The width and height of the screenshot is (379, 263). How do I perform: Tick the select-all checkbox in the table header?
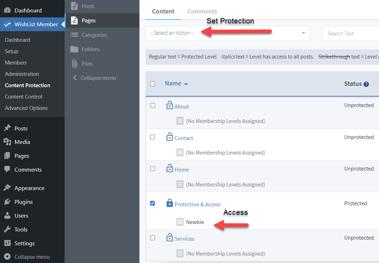[153, 84]
